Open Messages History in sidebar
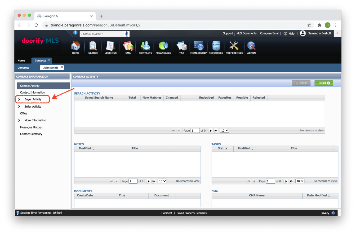Image resolution: width=356 pixels, height=235 pixels. click(x=31, y=127)
